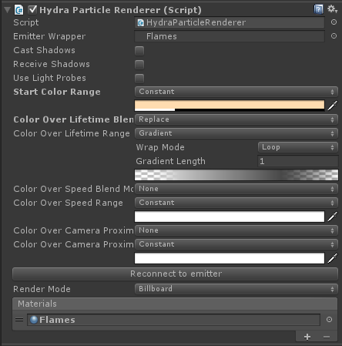
Task: Open the component settings gear menu
Action: pos(332,9)
